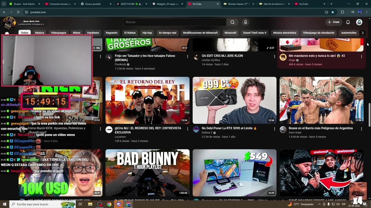The width and height of the screenshot is (371, 208).
Task: Select the Hardware filter chip
Action: point(93,33)
